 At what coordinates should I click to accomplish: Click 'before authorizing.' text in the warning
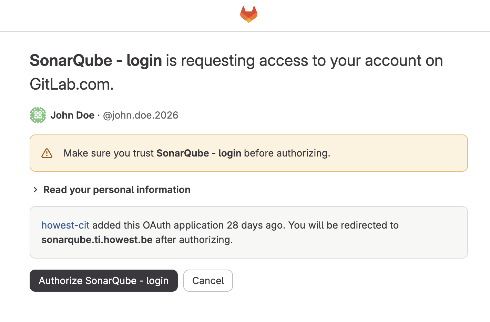(287, 153)
